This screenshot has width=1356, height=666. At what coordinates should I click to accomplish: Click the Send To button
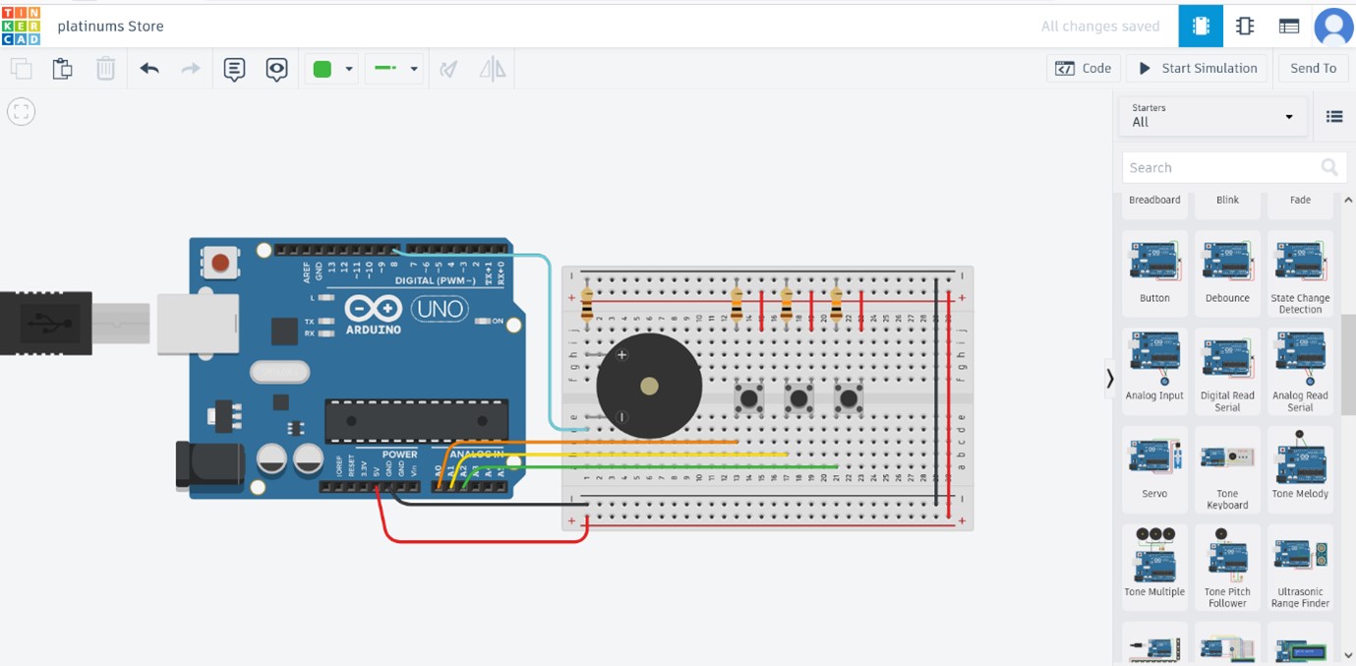(x=1313, y=69)
